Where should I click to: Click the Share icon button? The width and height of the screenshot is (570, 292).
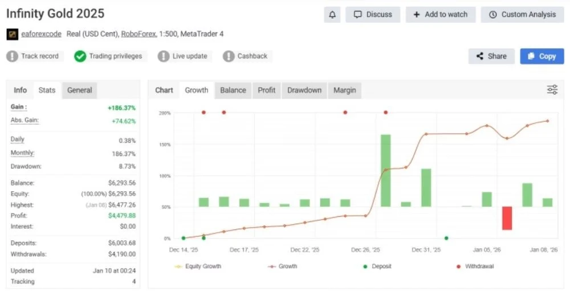tap(491, 56)
